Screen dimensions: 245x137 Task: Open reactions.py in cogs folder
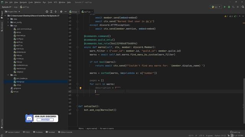click(21, 68)
